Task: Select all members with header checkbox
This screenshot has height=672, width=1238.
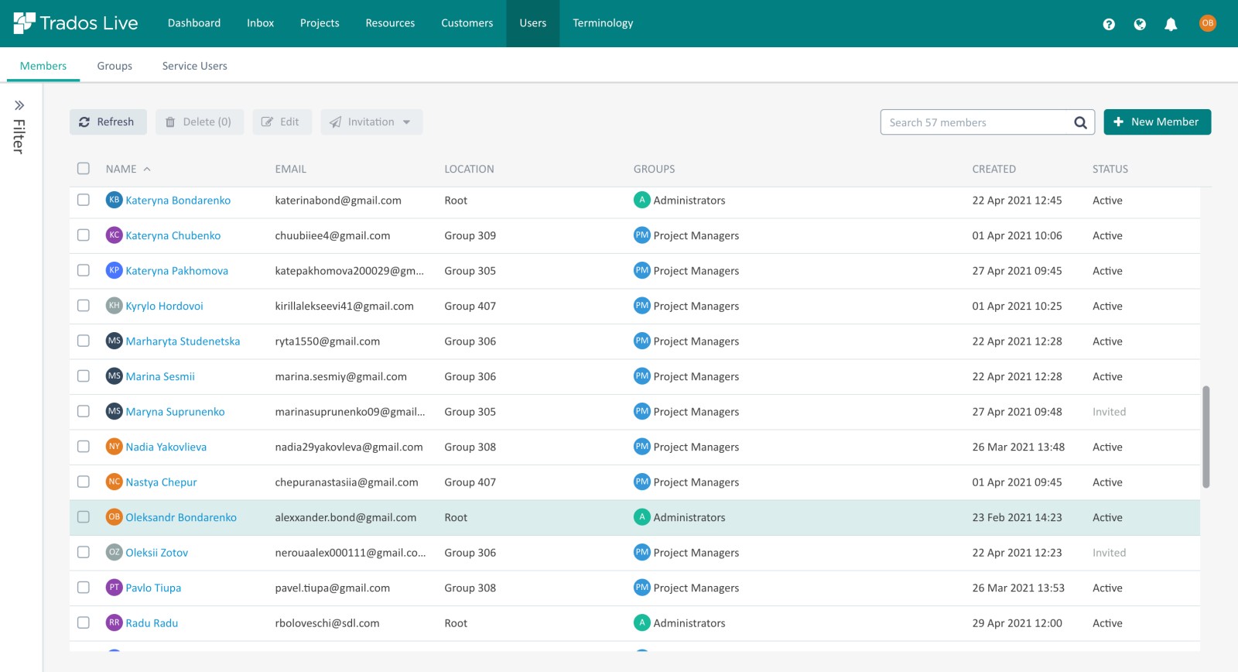Action: click(84, 169)
